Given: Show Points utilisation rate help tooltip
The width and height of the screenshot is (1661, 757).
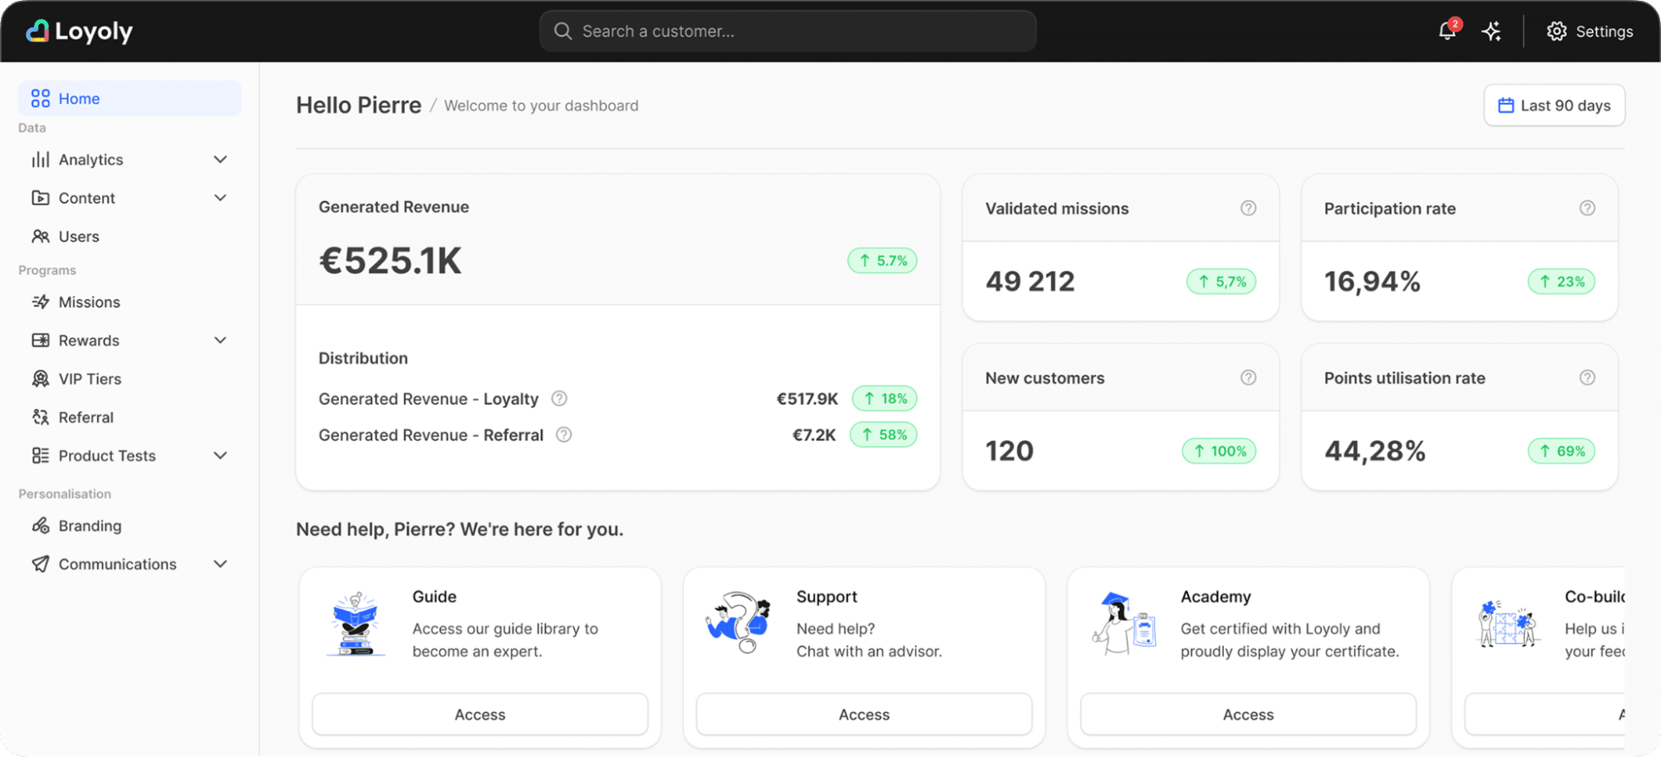Looking at the screenshot, I should 1587,378.
